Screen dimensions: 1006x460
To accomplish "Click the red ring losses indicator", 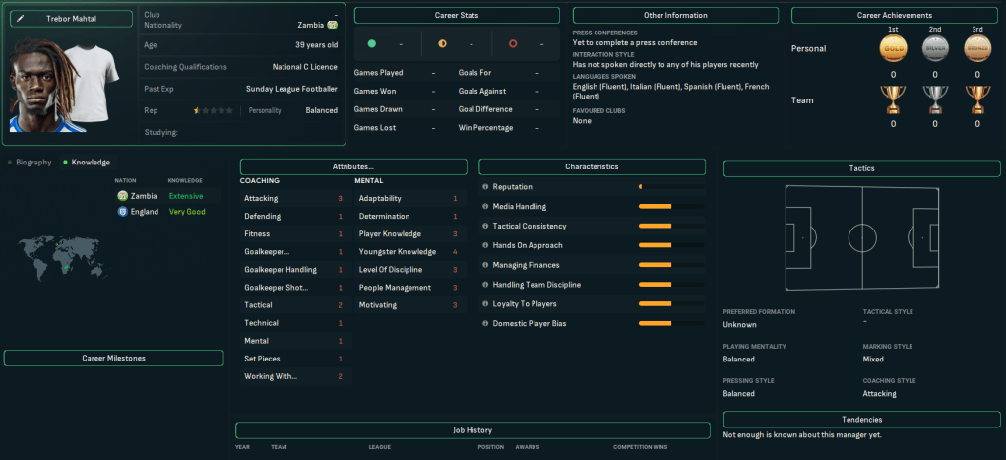I will (x=512, y=44).
